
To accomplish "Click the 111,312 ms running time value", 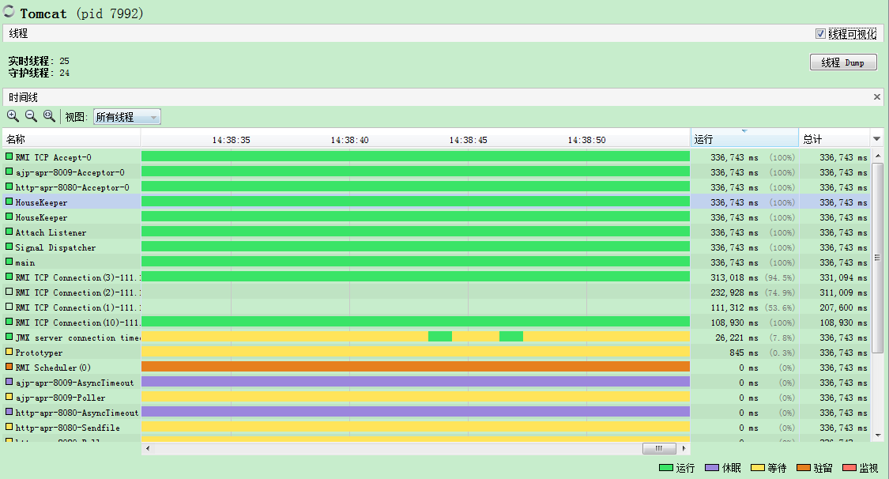I will (734, 307).
